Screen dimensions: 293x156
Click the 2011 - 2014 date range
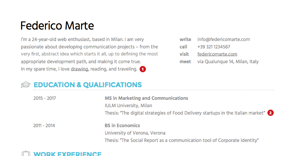coord(44,126)
